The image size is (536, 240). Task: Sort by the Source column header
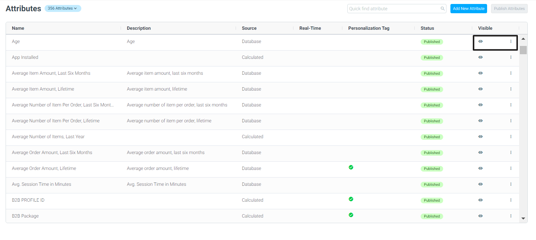click(x=249, y=28)
